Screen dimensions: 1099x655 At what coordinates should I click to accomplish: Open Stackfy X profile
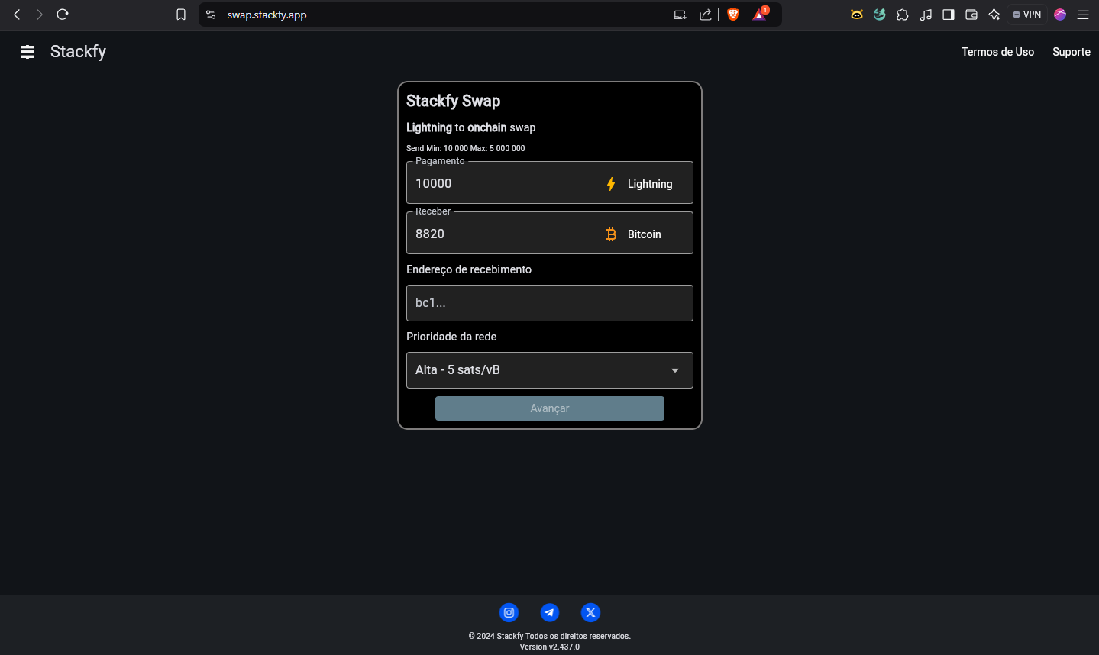(x=590, y=612)
